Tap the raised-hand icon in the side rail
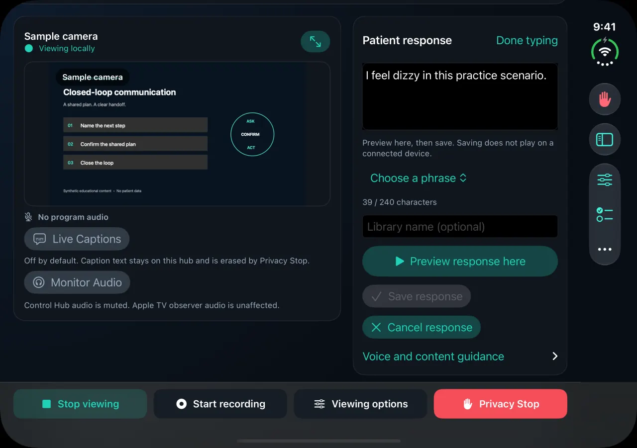The image size is (637, 448). coord(605,99)
